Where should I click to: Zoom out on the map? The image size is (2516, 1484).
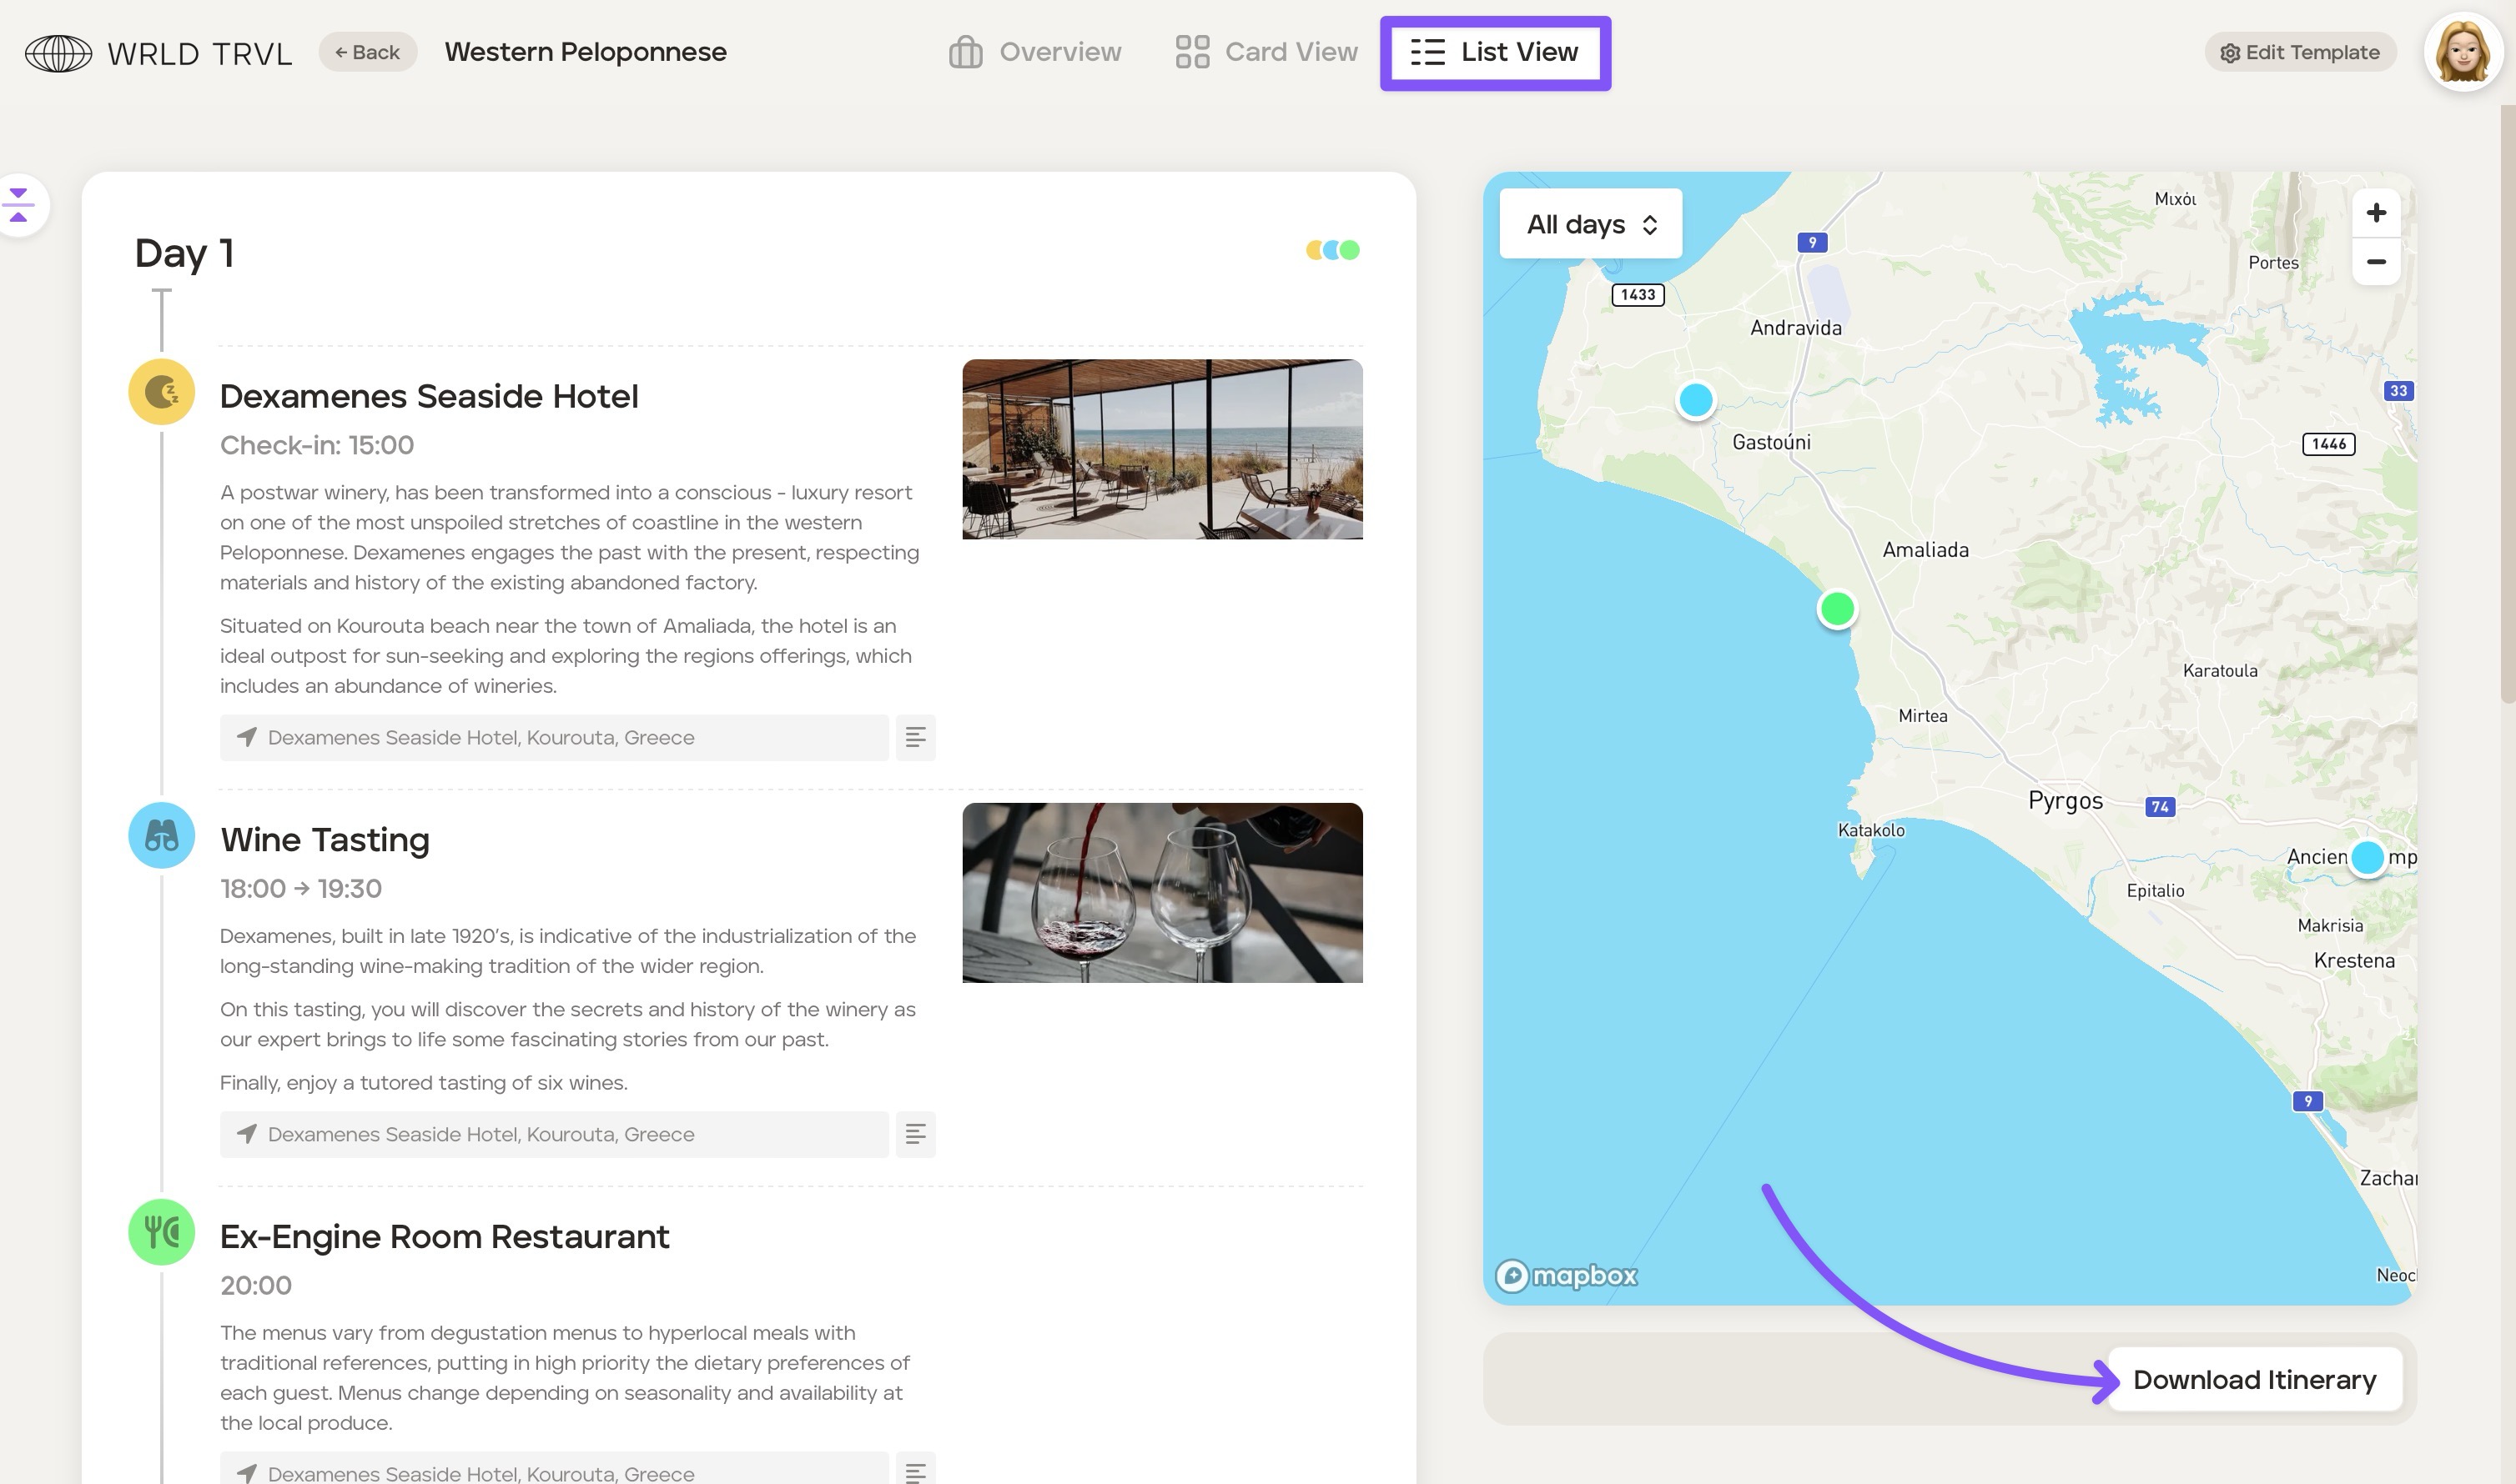pyautogui.click(x=2376, y=262)
